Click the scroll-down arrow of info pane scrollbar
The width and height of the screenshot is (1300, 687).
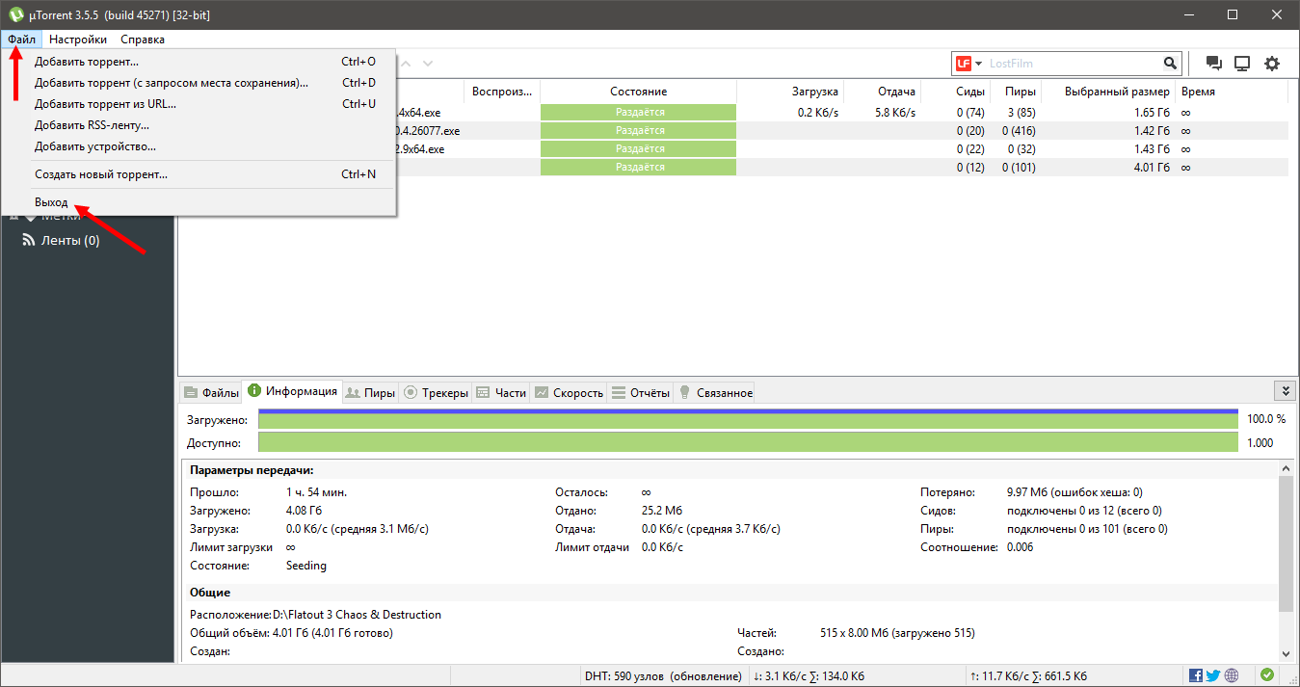click(x=1286, y=653)
